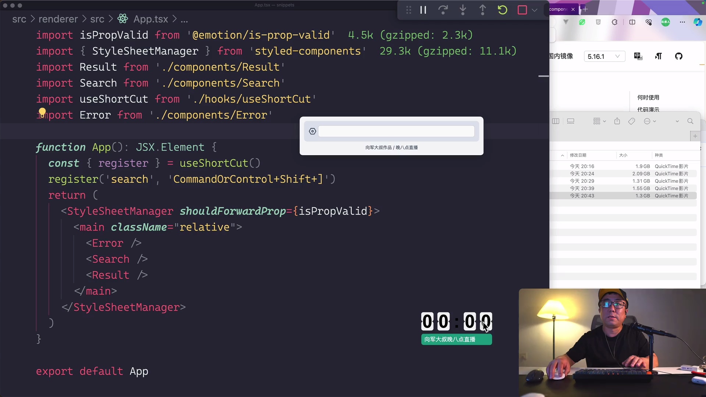Open the browser extensions puzzle icon
706x397 pixels.
(x=615, y=22)
